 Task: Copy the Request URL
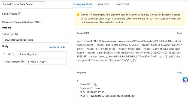180,33
